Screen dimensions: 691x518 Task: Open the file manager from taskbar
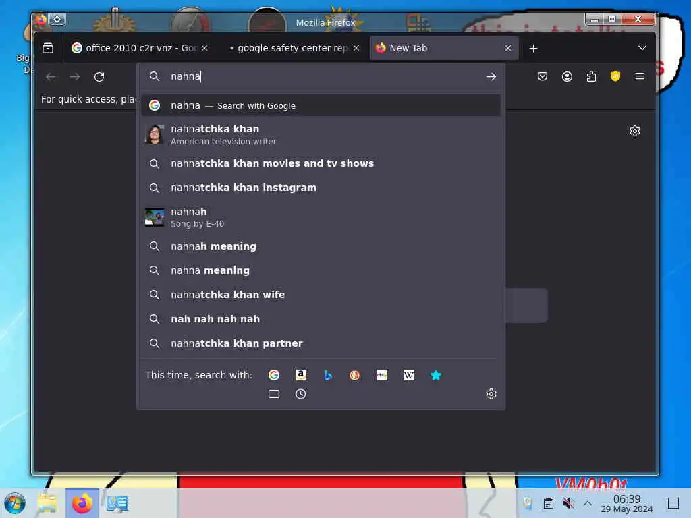(47, 503)
